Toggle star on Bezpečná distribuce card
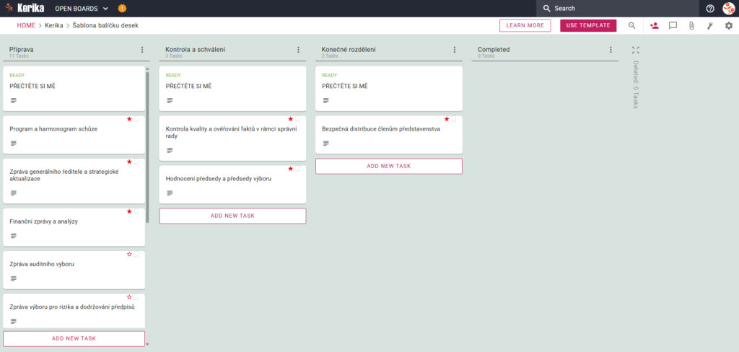This screenshot has height=352, width=739. (447, 119)
